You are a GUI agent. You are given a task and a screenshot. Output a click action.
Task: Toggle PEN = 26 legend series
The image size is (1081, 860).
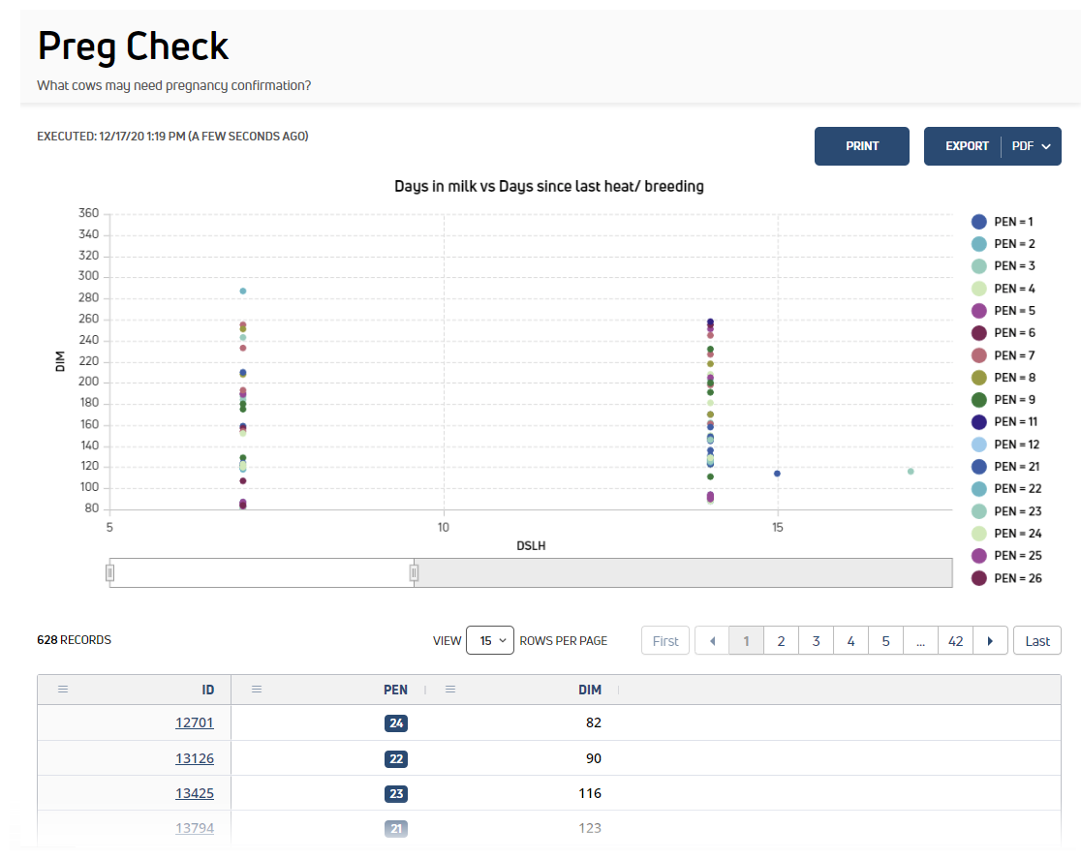(1006, 578)
